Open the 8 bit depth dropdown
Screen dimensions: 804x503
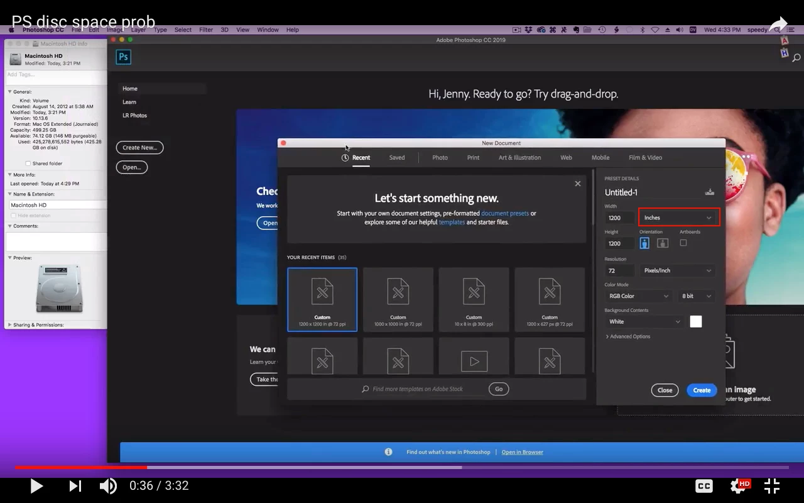pyautogui.click(x=697, y=296)
